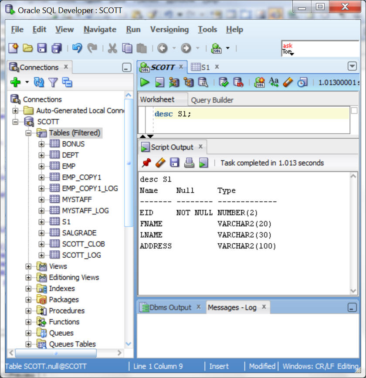Click the New file icon
The height and width of the screenshot is (378, 366).
[x=13, y=48]
